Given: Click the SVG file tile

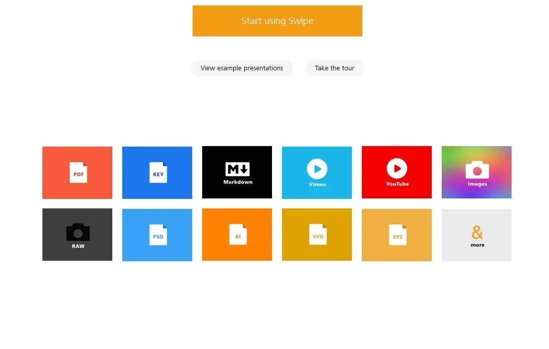Looking at the screenshot, I should [x=317, y=234].
